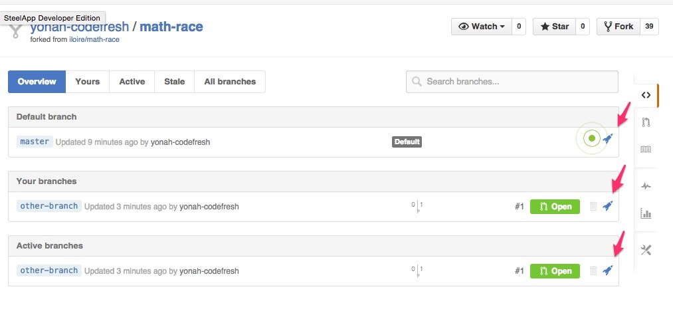The width and height of the screenshot is (673, 317).
Task: Open pull request #1 under Active branches
Action: coord(520,271)
